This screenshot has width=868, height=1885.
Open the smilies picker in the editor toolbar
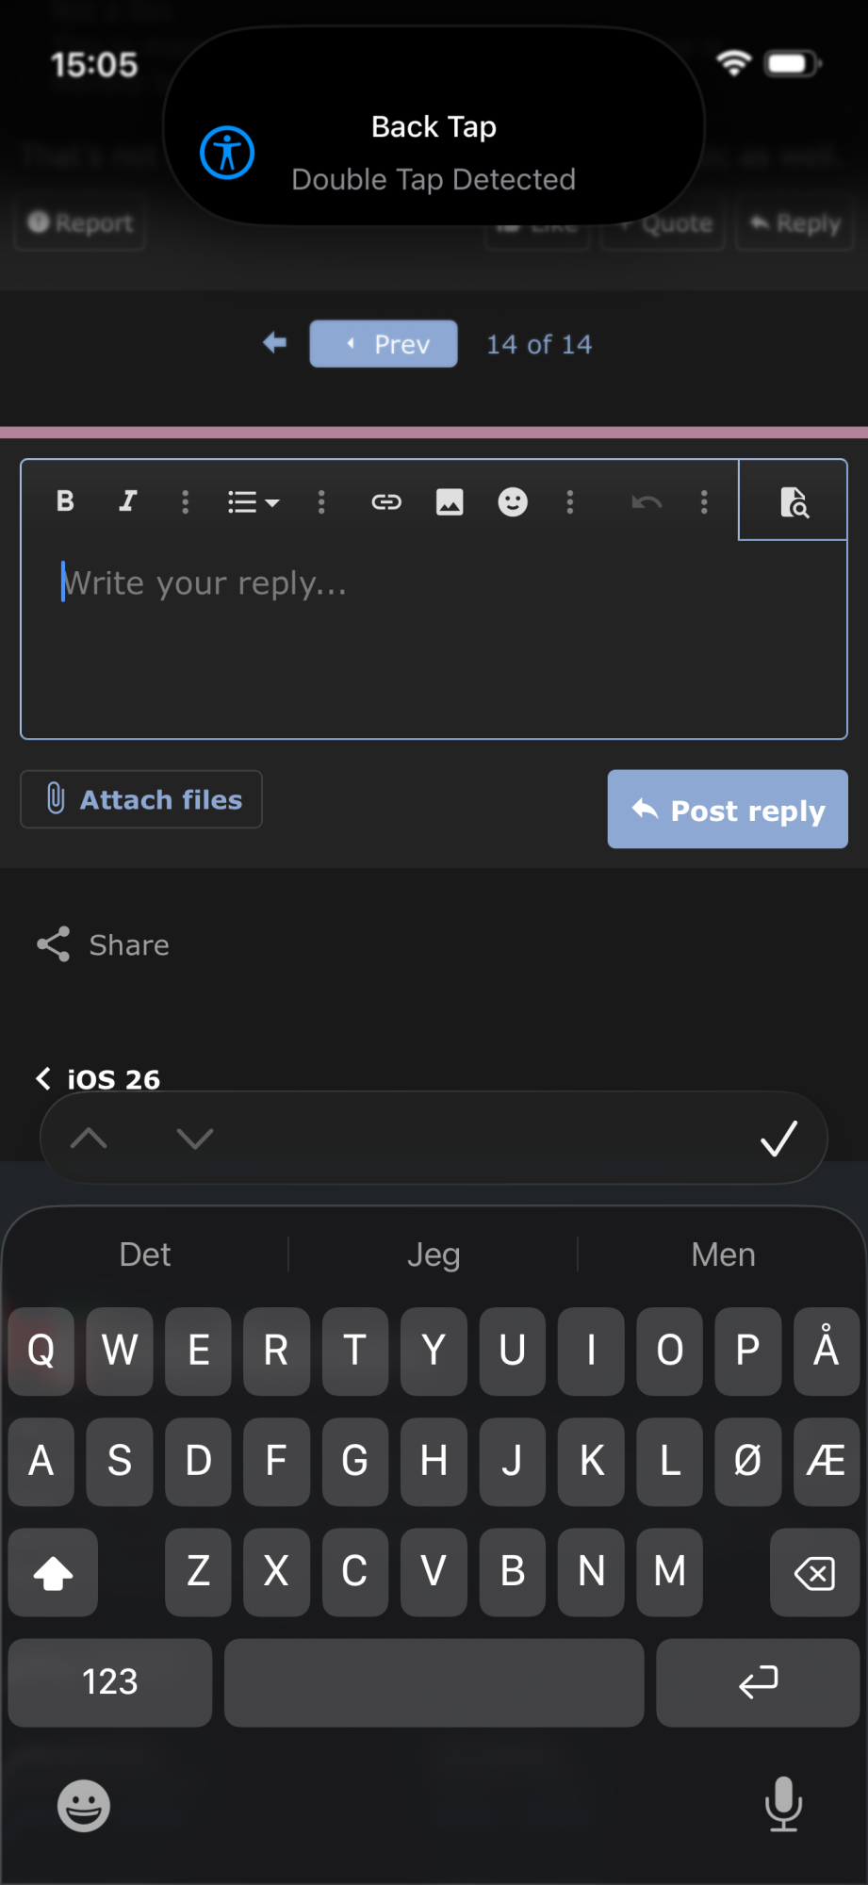(513, 501)
